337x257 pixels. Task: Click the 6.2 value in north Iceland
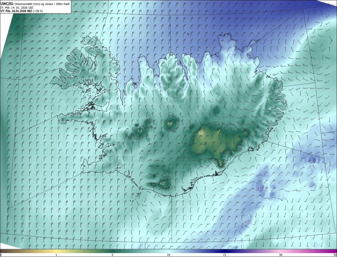[177, 96]
